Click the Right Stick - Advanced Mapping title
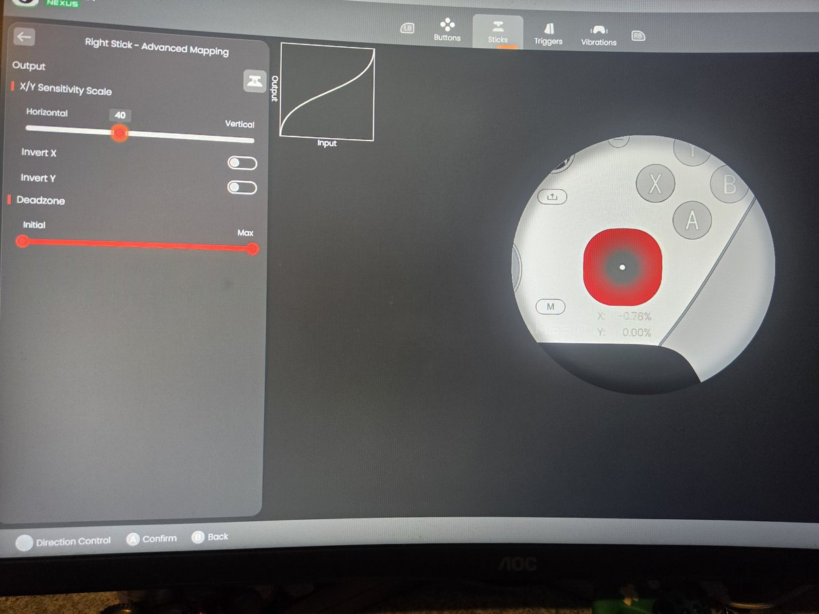 pyautogui.click(x=157, y=46)
